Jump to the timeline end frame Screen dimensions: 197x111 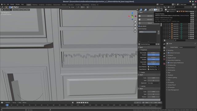point(87,103)
